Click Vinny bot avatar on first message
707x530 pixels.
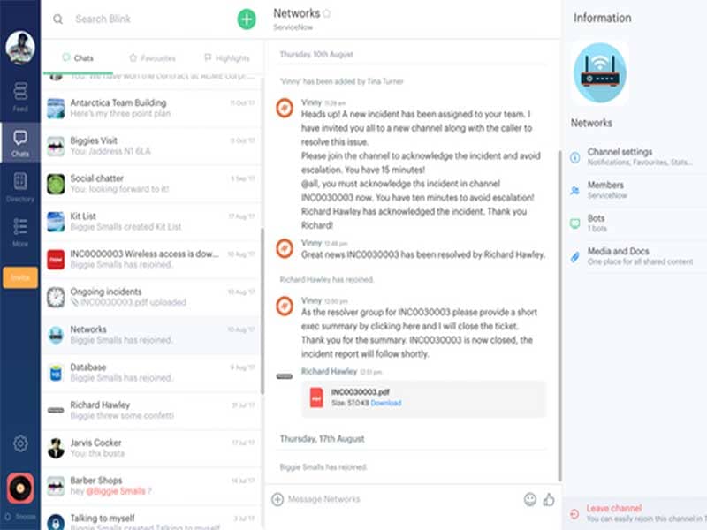pos(285,108)
